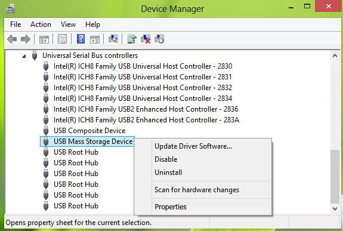Click the Disable device toolbar icon
The image size is (343, 231).
tap(159, 39)
